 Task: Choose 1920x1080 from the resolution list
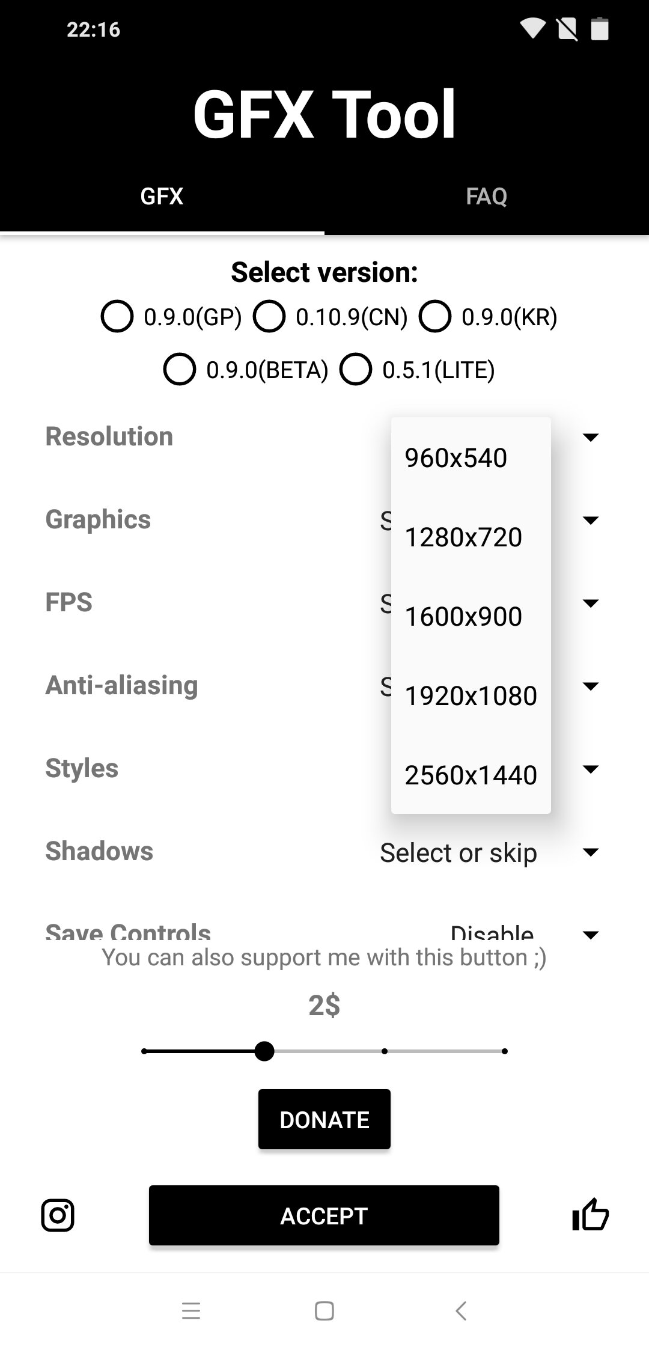[x=471, y=695]
